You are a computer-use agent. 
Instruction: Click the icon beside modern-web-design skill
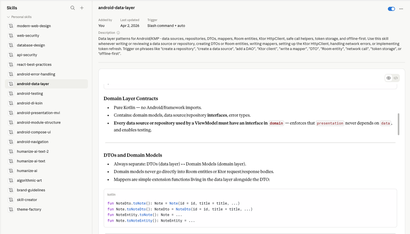pyautogui.click(x=11, y=26)
